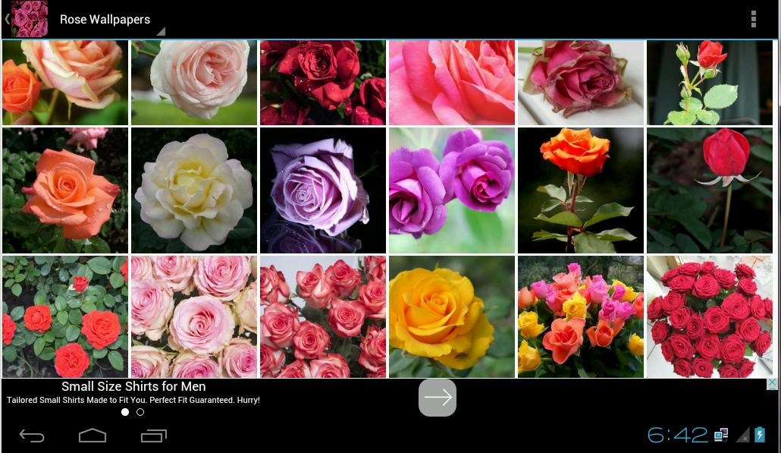Open the orange rose with stem wallpaper
Screen dimensions: 781x453
click(581, 190)
